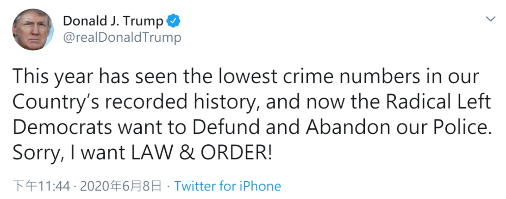
Task: Click the blue verified badge icon
Action: pos(173,22)
